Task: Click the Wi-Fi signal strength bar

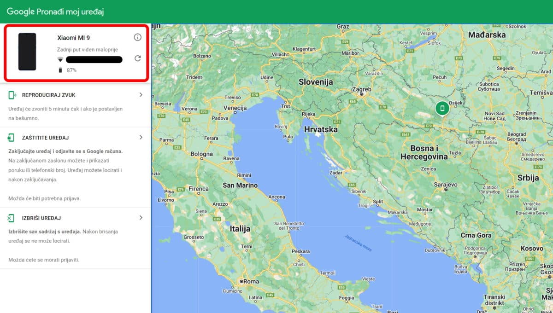Action: (94, 59)
